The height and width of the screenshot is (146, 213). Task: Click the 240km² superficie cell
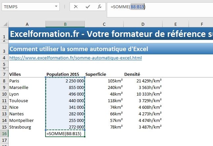click(x=104, y=87)
